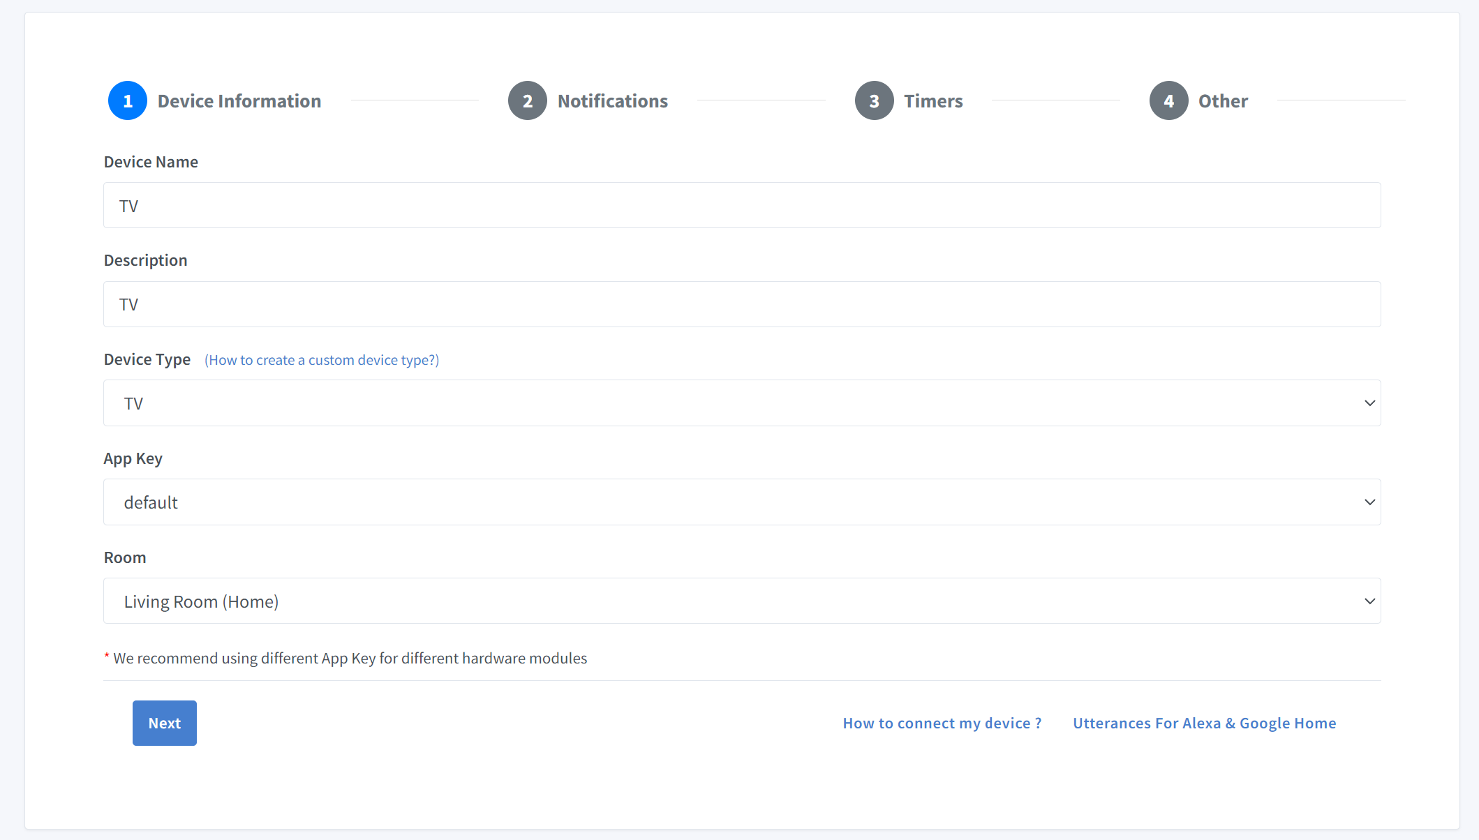Switch to the Notifications step
The height and width of the screenshot is (840, 1479).
pyautogui.click(x=612, y=101)
